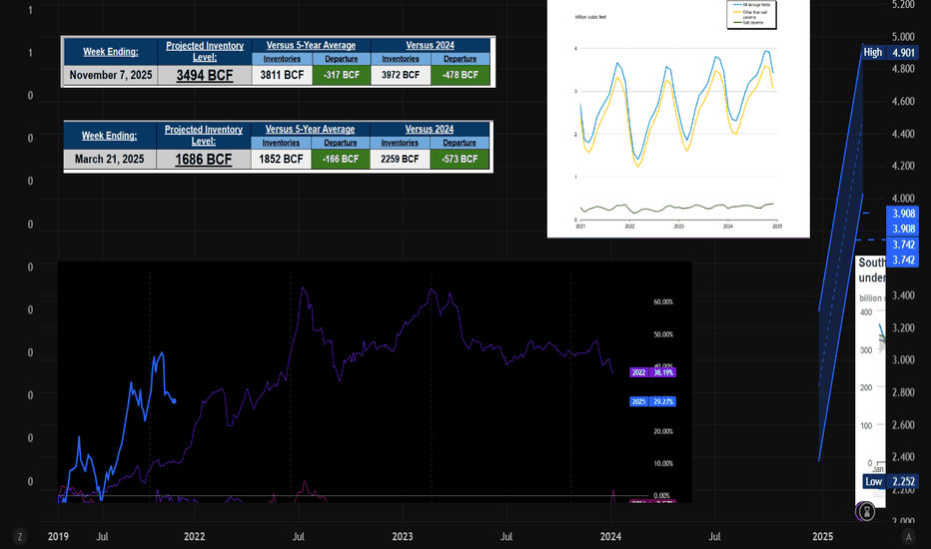Click the -166 BCF departure cell

[341, 159]
